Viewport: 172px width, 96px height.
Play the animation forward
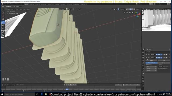72,85
